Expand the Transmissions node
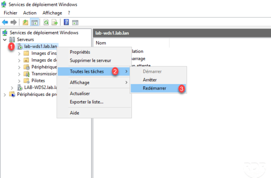Viewport: 271px width, 178px height. (19, 74)
